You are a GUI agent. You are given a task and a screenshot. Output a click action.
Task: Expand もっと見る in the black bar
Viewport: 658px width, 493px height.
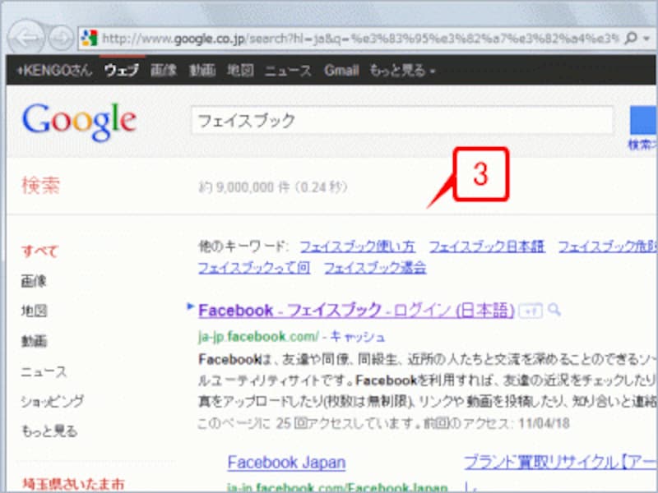402,71
